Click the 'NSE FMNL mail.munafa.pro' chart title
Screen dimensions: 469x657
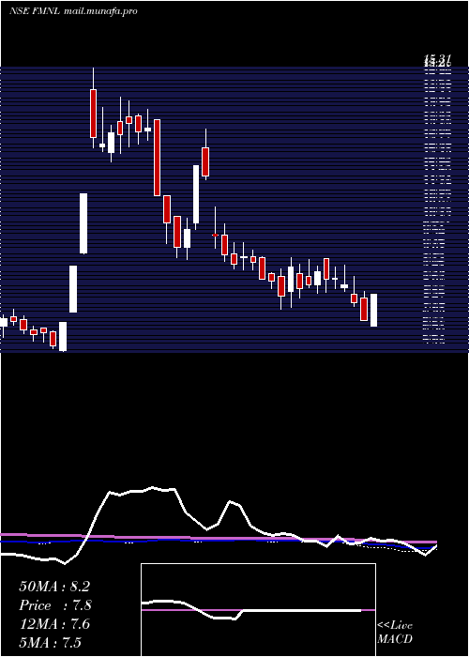coord(73,11)
